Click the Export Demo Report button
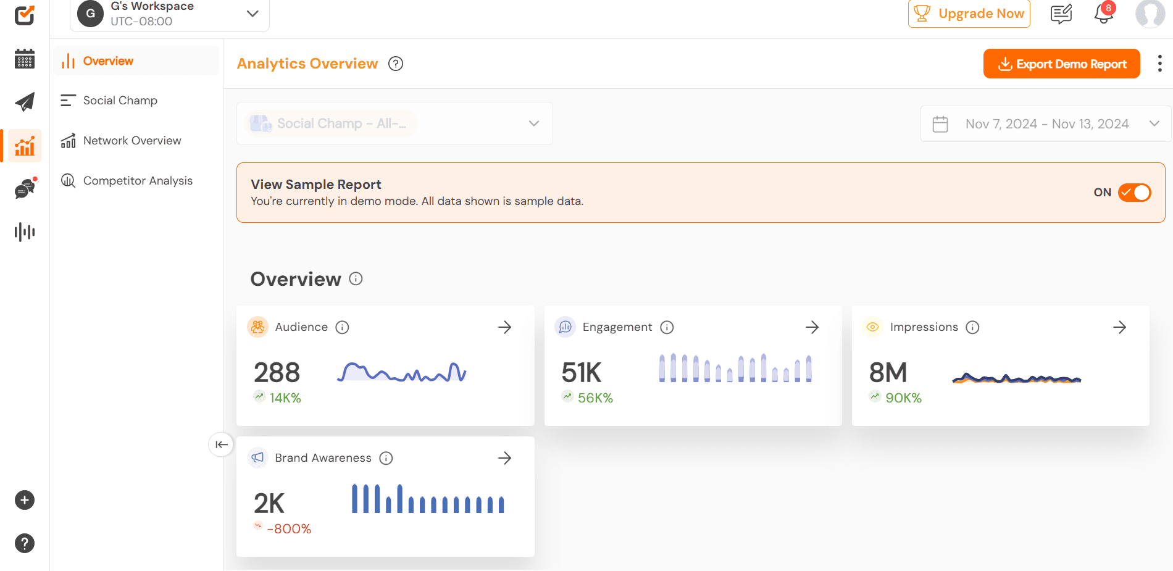The image size is (1173, 571). [x=1061, y=64]
